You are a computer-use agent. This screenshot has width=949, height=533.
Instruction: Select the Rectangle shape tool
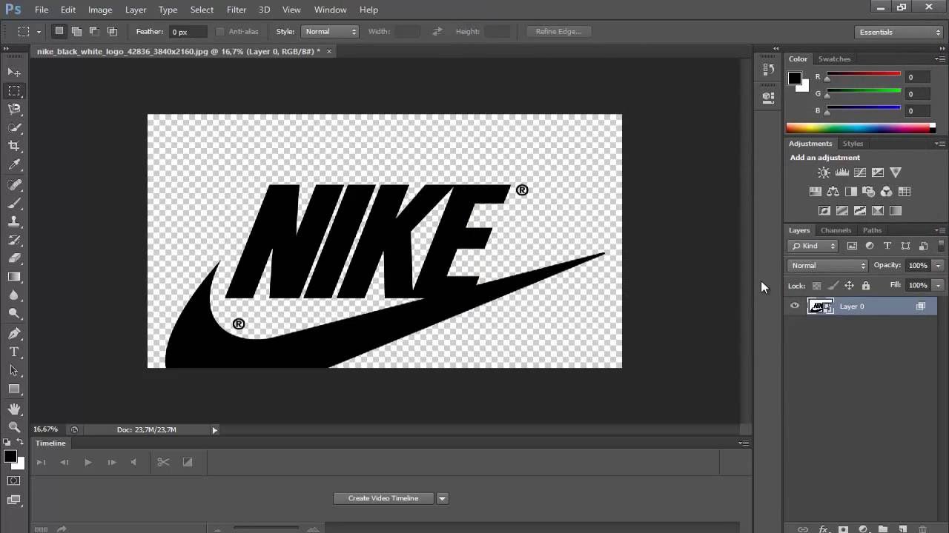pos(14,389)
